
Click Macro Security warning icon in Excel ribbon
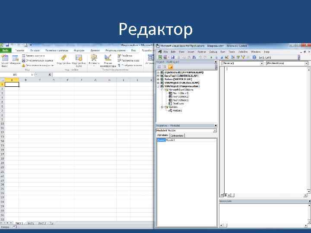click(24, 65)
